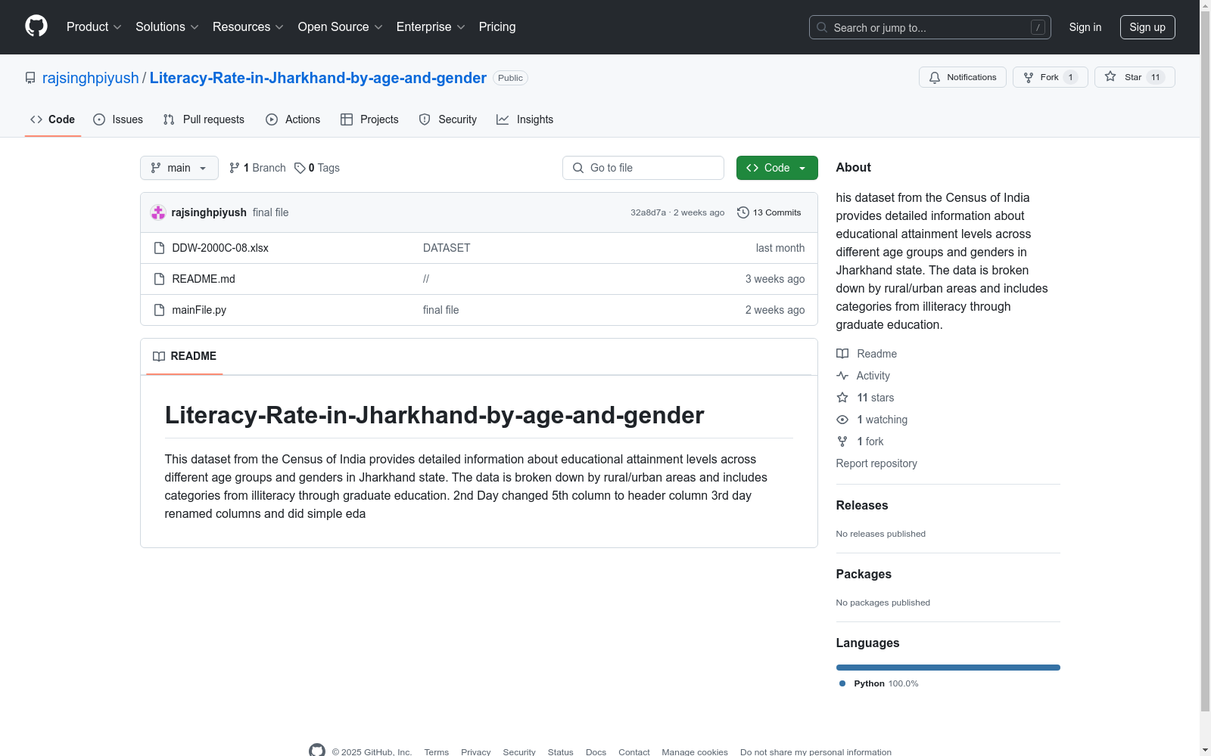1211x756 pixels.
Task: Open the Security tab
Action: tap(448, 119)
